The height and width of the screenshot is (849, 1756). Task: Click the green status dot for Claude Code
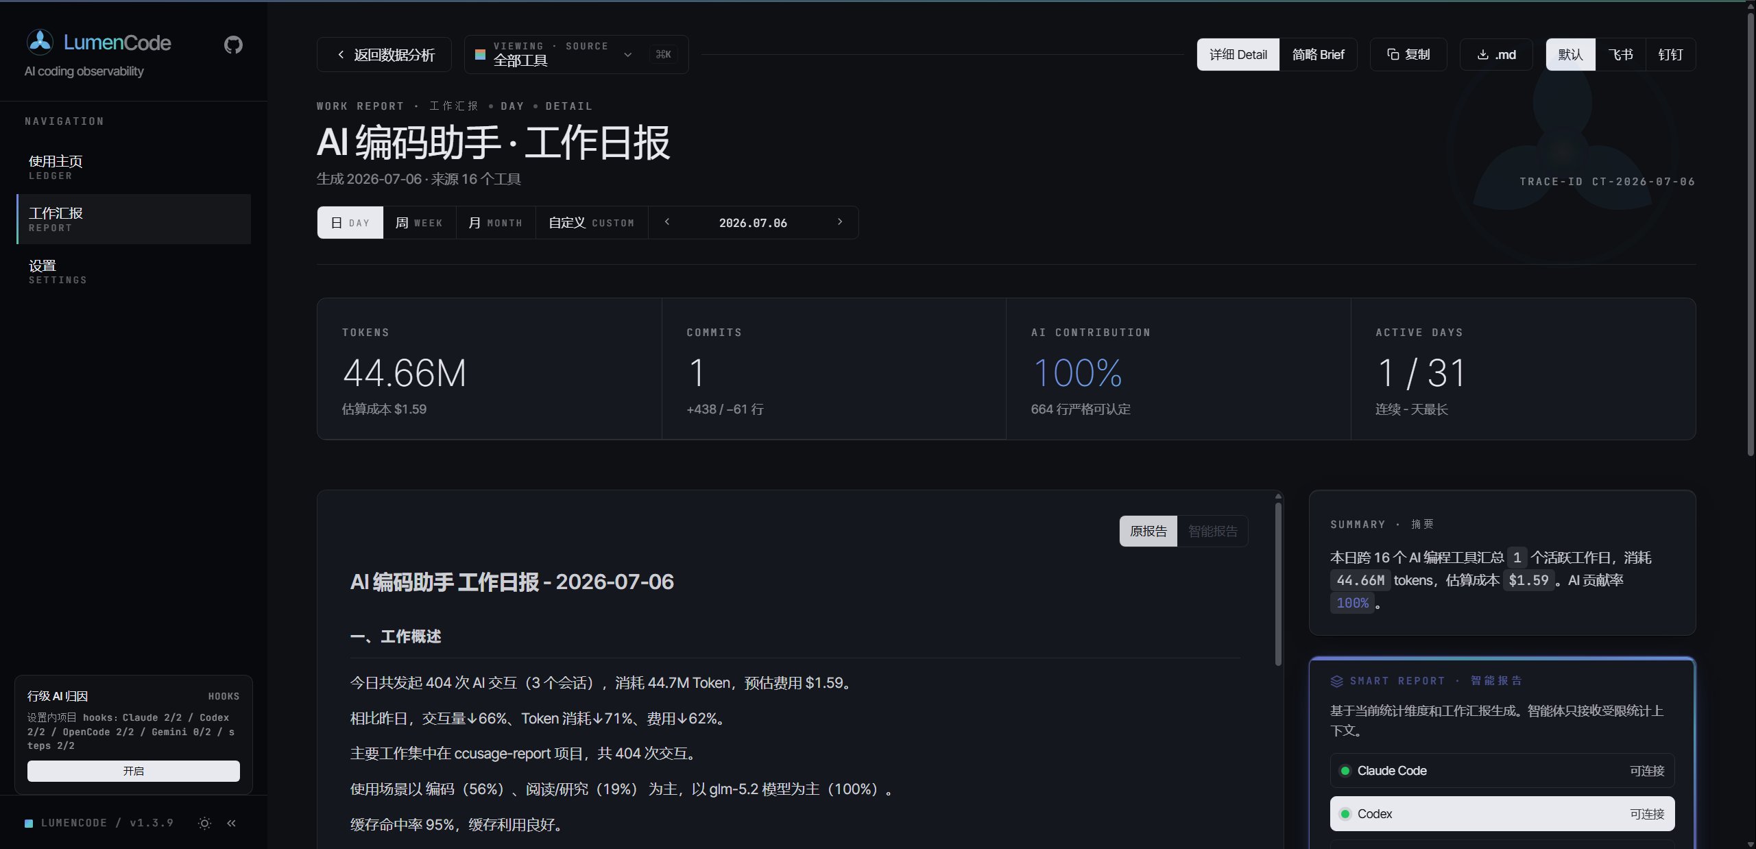pyautogui.click(x=1345, y=771)
